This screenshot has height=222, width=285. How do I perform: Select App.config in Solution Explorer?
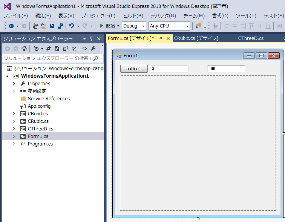pos(39,106)
